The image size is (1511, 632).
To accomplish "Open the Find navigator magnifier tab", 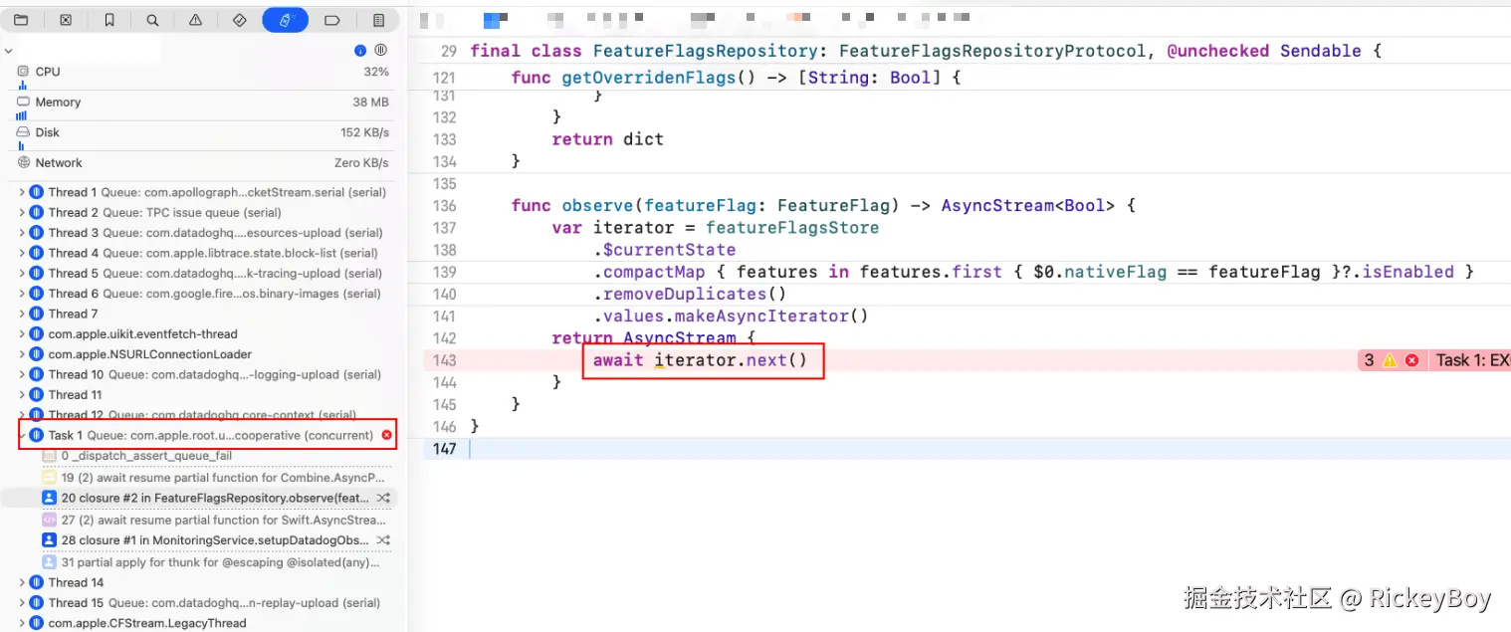I will 151,20.
